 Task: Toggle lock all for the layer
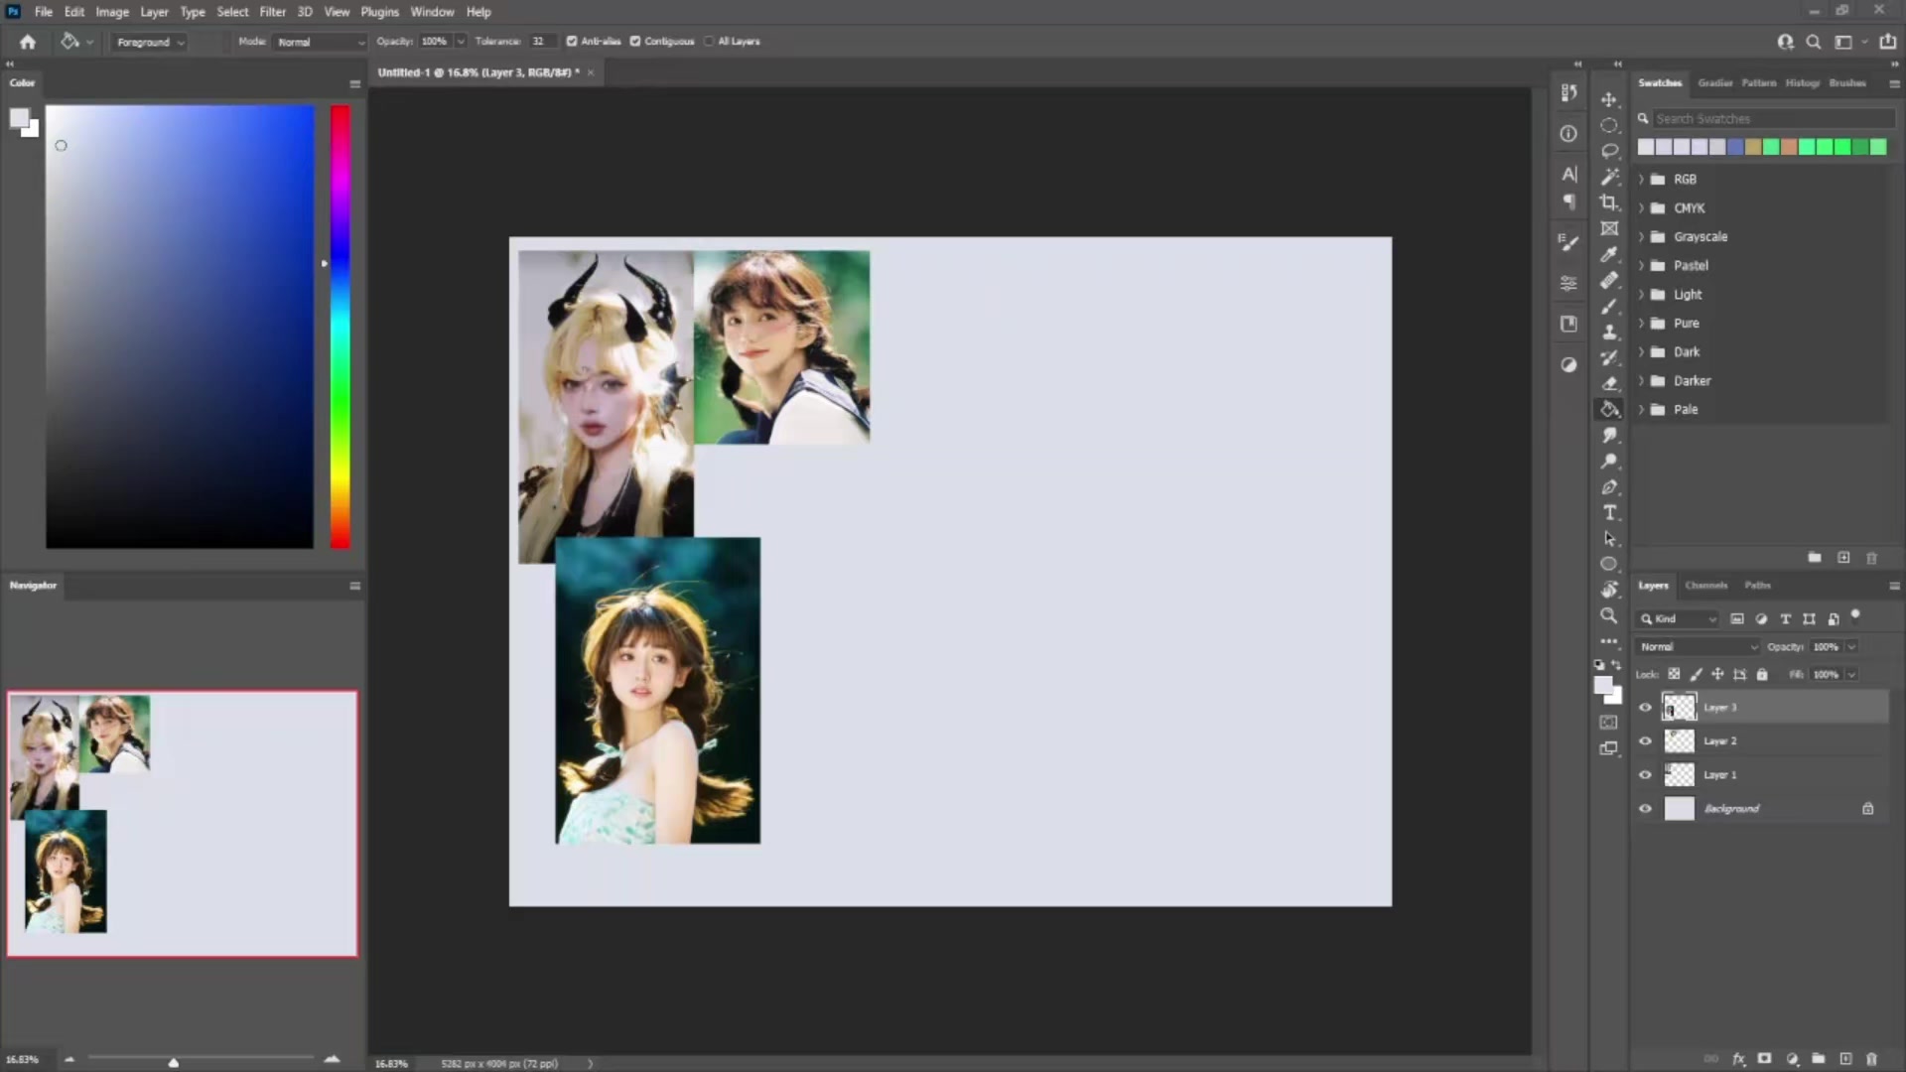point(1762,674)
